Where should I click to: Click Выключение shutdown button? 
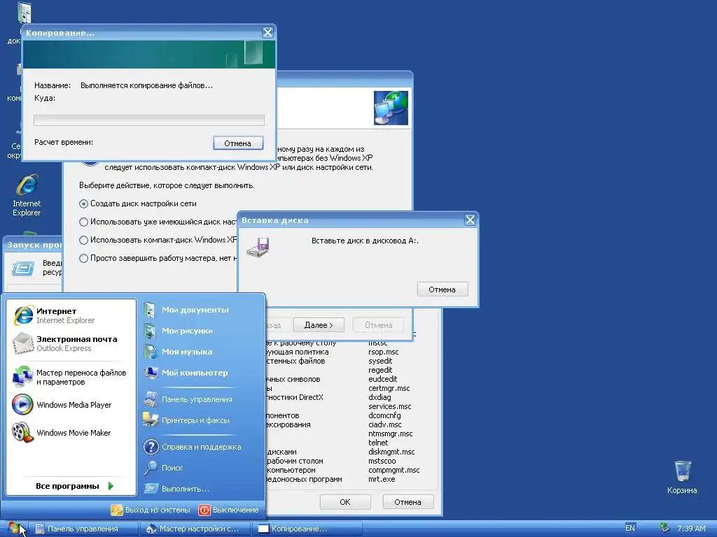coord(229,510)
